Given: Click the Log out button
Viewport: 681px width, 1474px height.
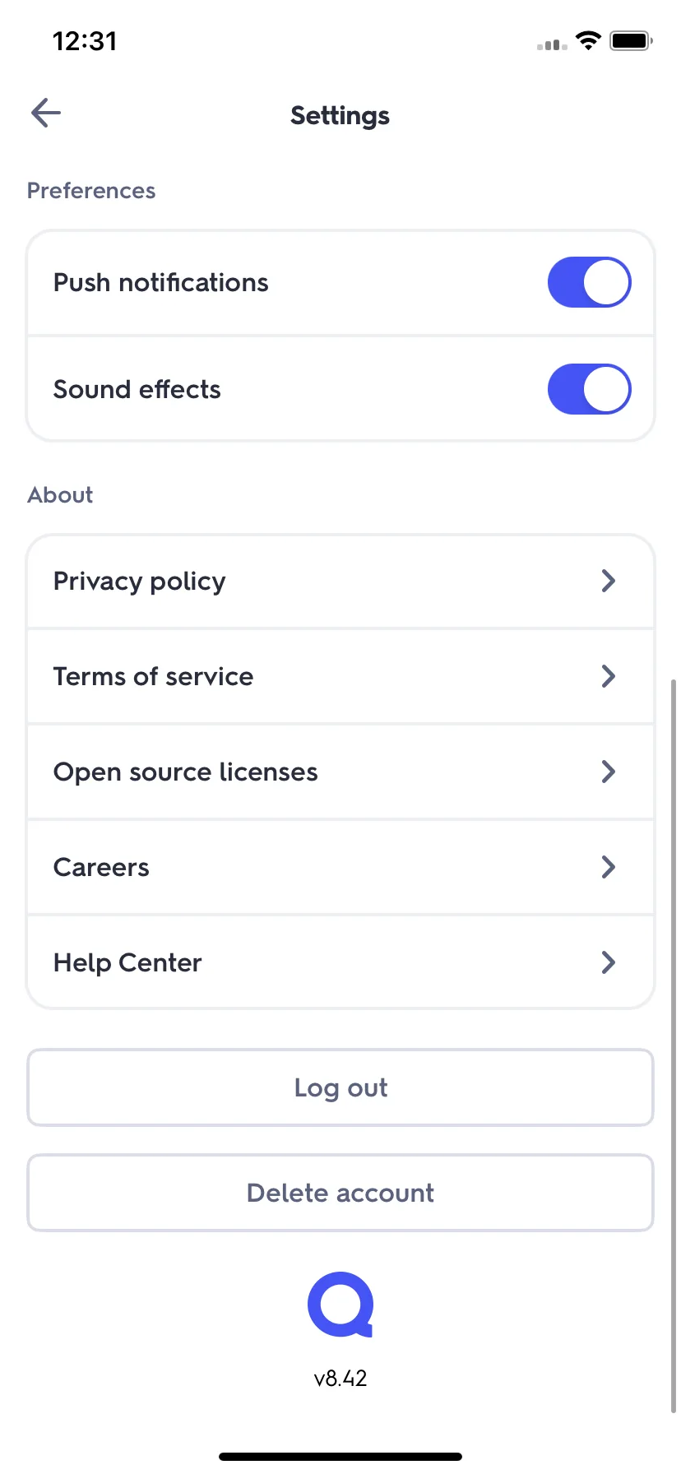Looking at the screenshot, I should [340, 1087].
